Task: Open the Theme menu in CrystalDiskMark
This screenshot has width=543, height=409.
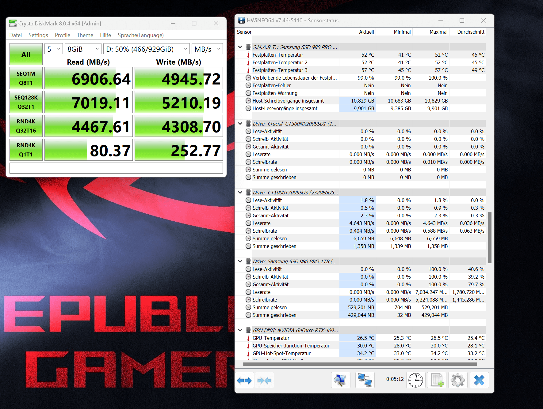Action: pyautogui.click(x=85, y=35)
